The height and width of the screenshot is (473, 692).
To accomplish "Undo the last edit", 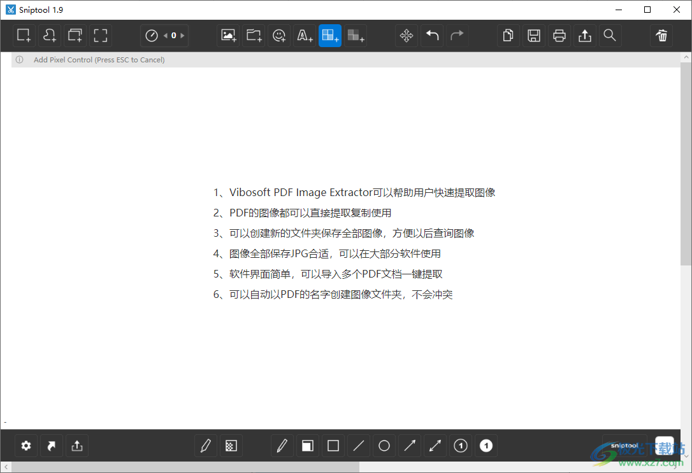I will click(x=432, y=36).
